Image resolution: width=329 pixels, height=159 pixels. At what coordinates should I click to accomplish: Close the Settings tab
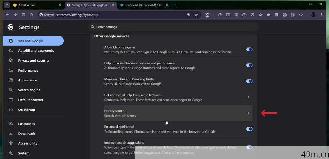tap(113, 5)
